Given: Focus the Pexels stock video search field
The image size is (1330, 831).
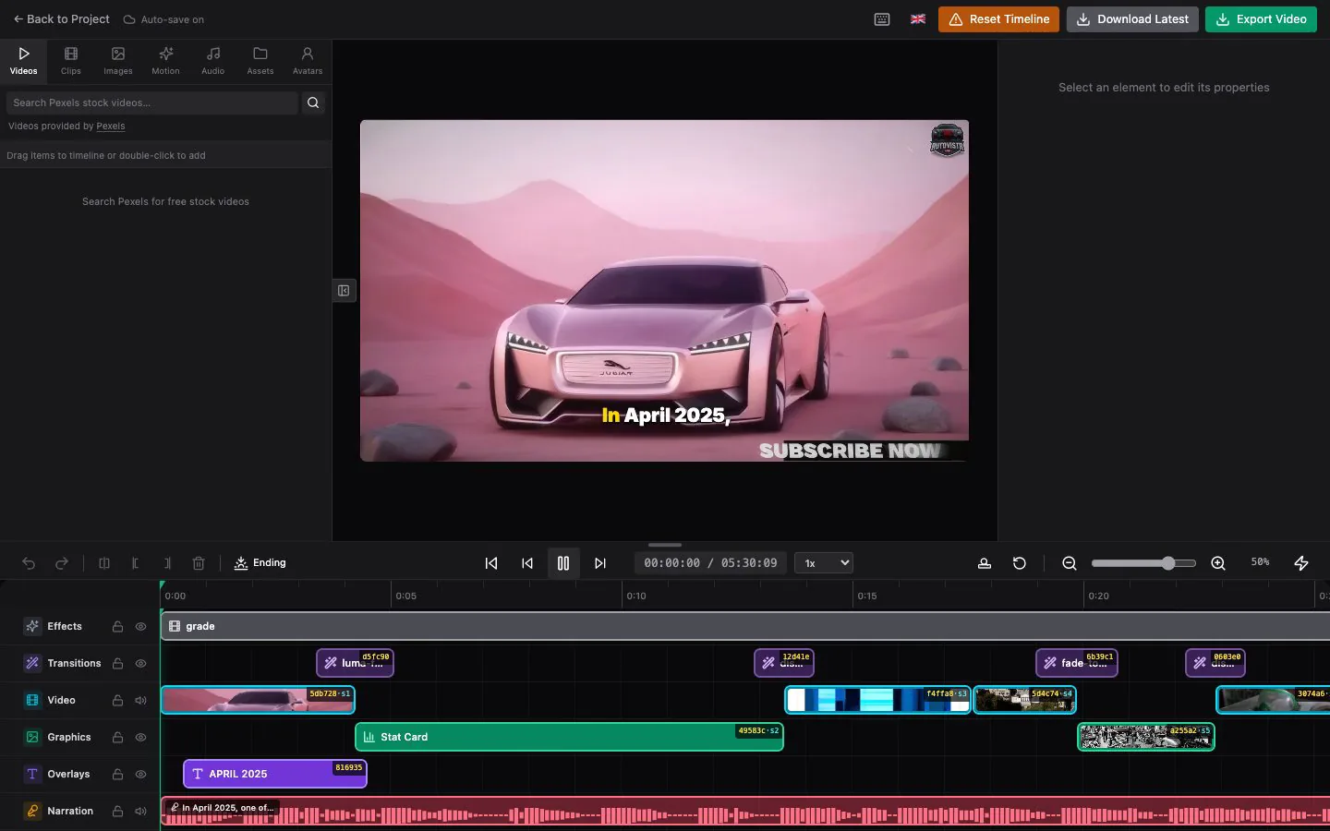Looking at the screenshot, I should click(x=152, y=102).
